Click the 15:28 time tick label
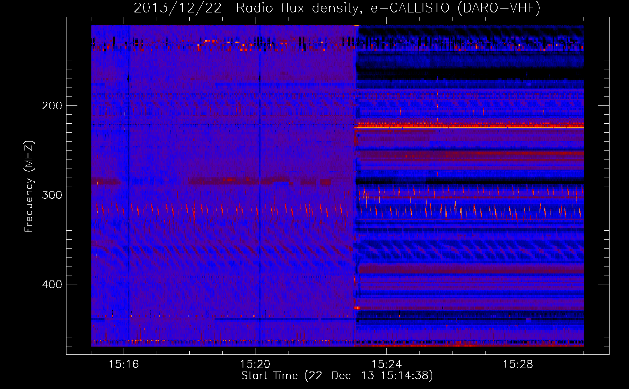Image resolution: width=629 pixels, height=389 pixels. tap(518, 364)
